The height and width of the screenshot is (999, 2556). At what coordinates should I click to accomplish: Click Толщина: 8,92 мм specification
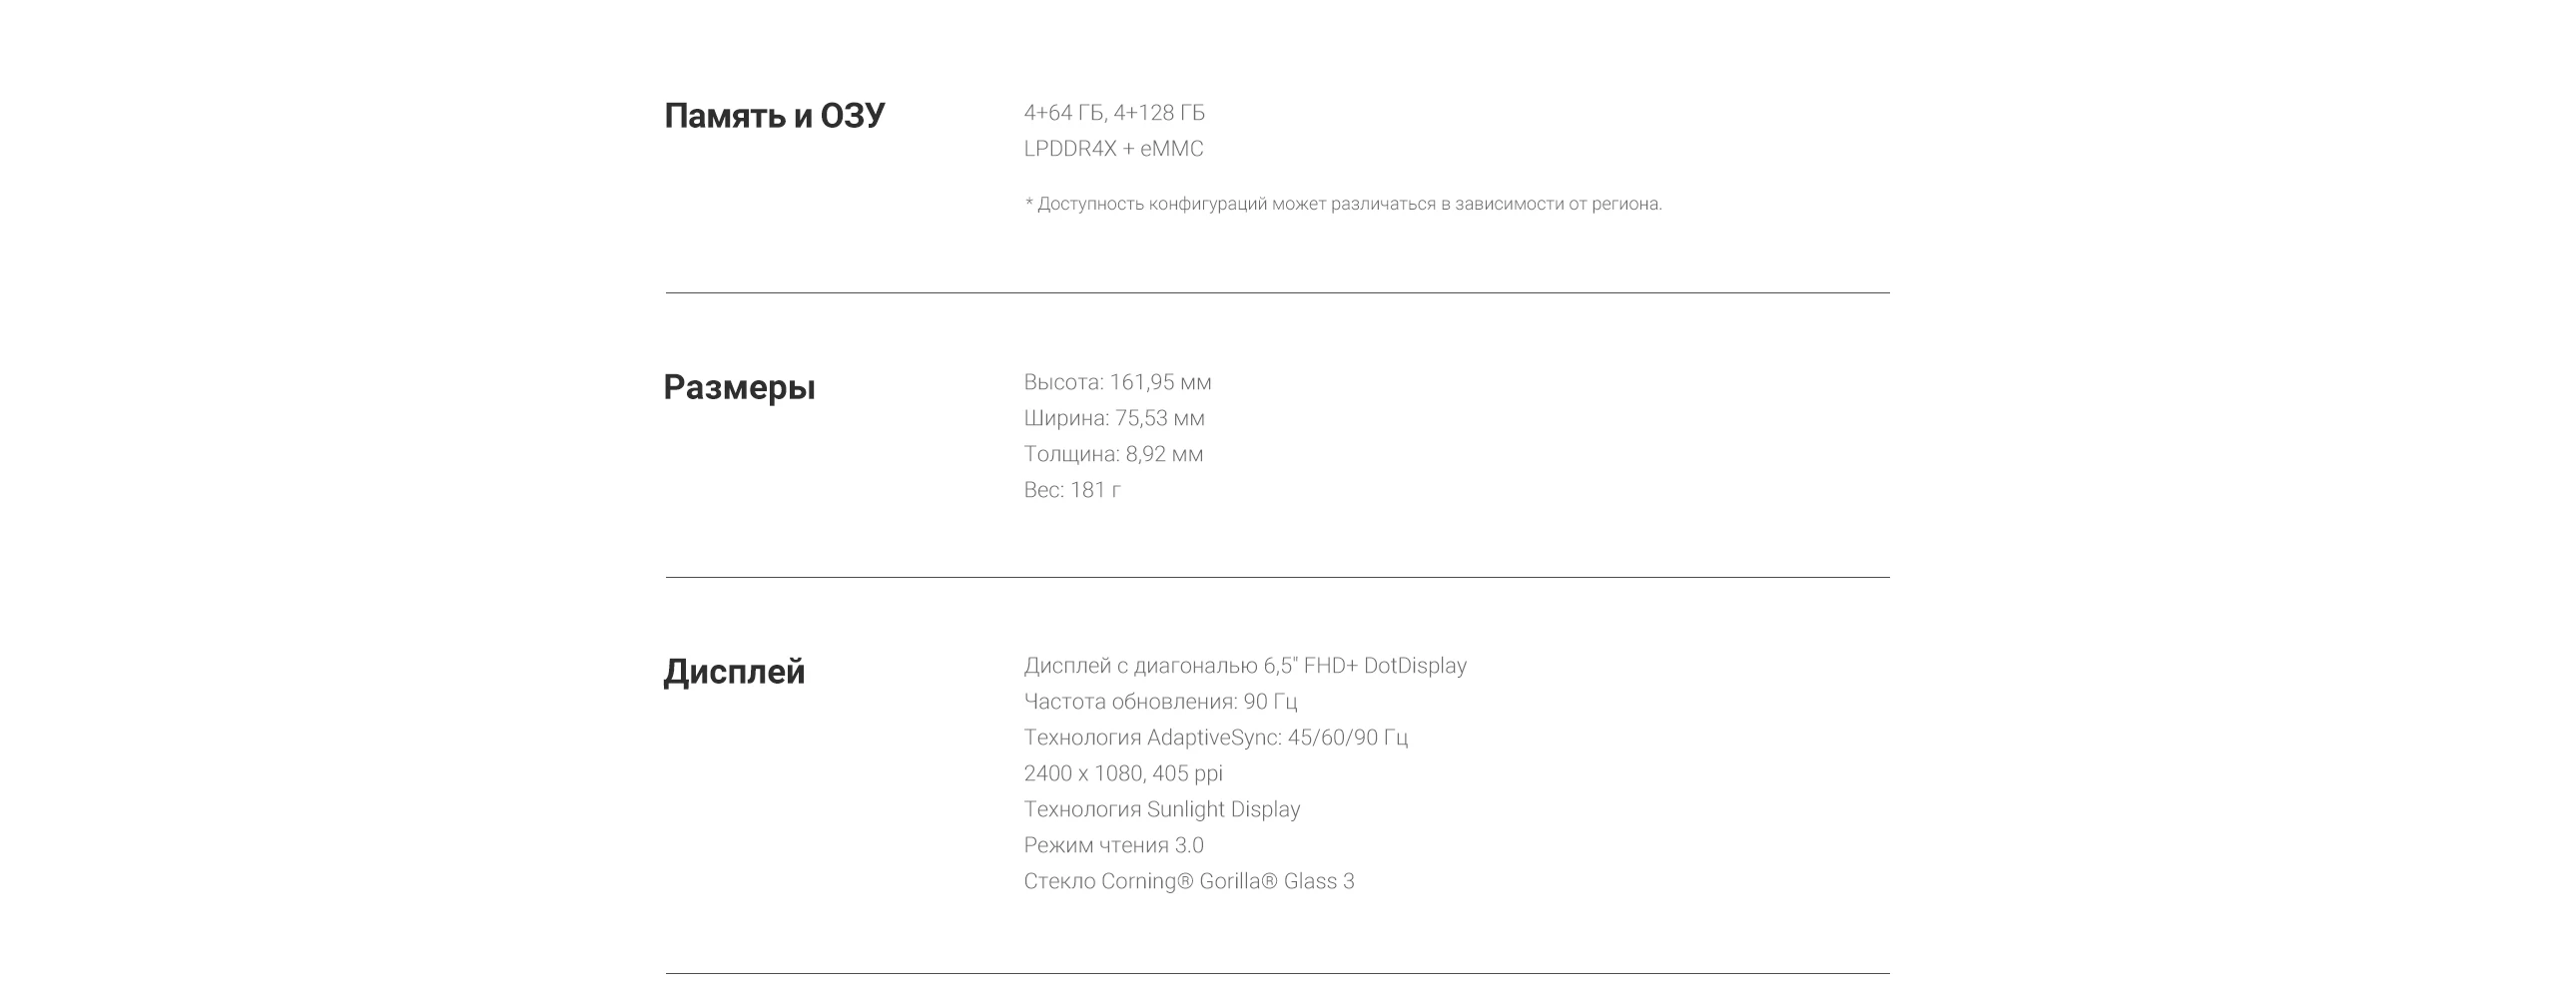pos(1113,454)
